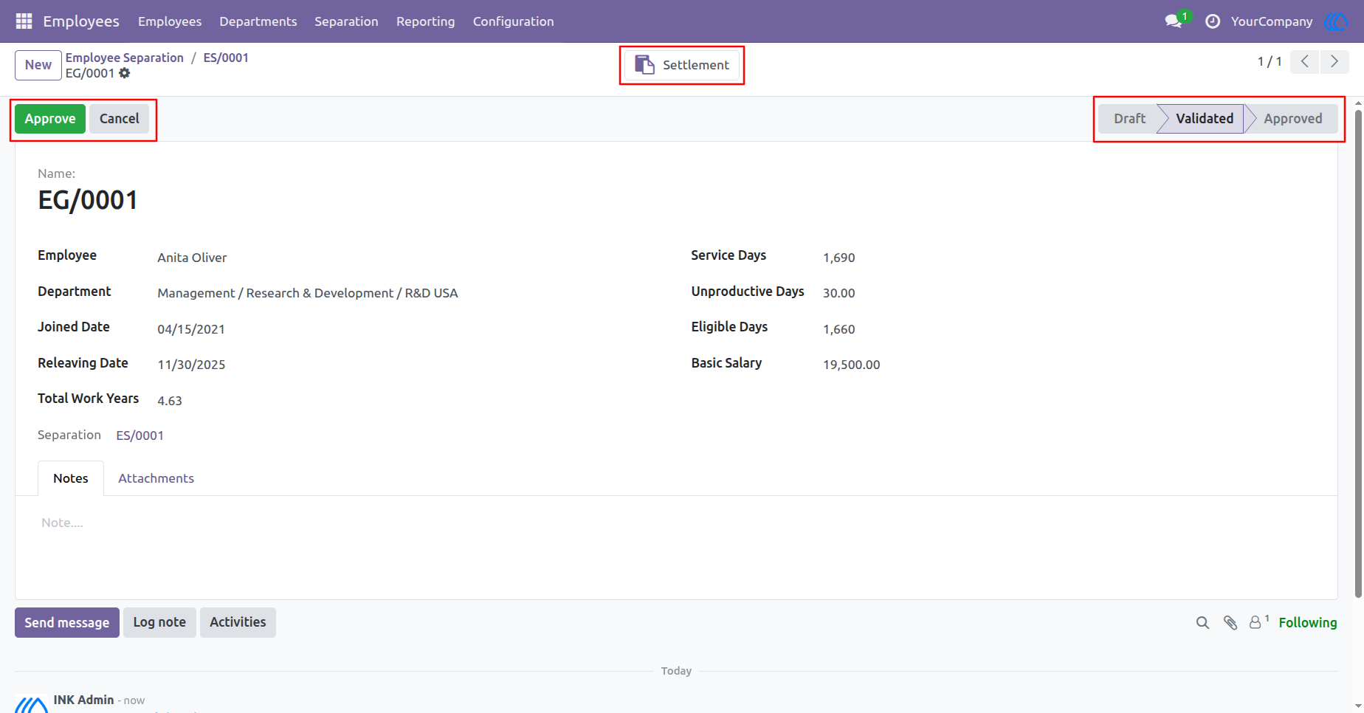Go to previous record arrow
Viewport: 1364px width, 713px height.
(1305, 62)
